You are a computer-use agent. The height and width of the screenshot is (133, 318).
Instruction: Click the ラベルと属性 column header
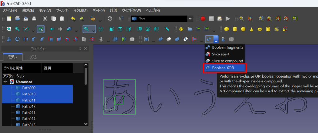tap(22, 68)
